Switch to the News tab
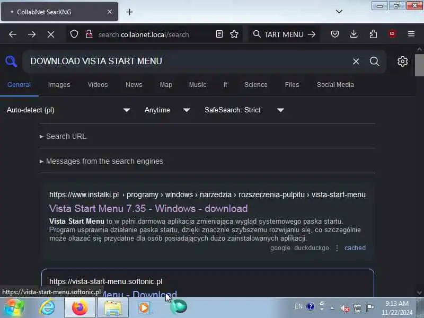 (134, 85)
